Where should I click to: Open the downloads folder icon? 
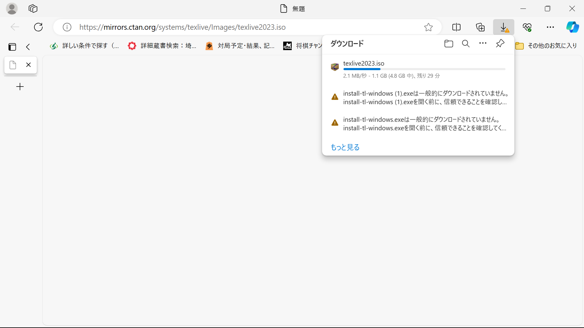click(449, 44)
